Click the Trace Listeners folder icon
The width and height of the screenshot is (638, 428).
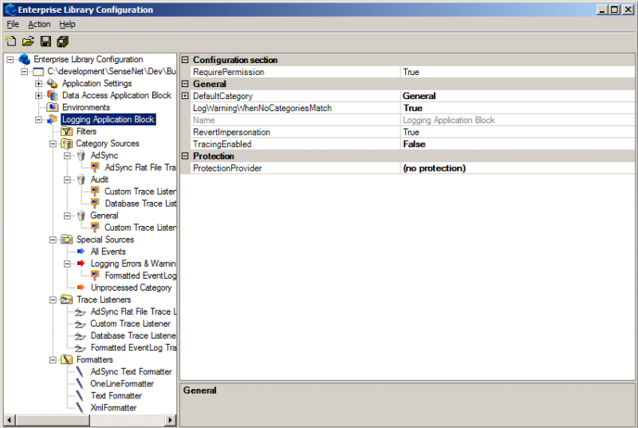(x=67, y=299)
